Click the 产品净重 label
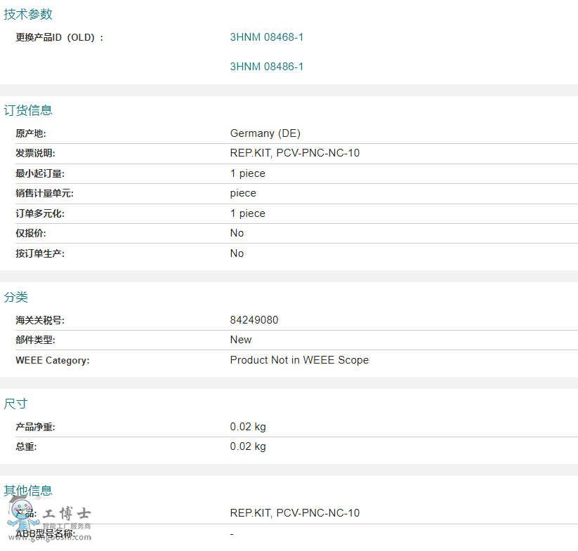The width and height of the screenshot is (578, 551). (35, 427)
